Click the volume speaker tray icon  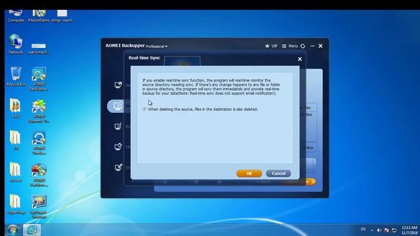(379, 230)
